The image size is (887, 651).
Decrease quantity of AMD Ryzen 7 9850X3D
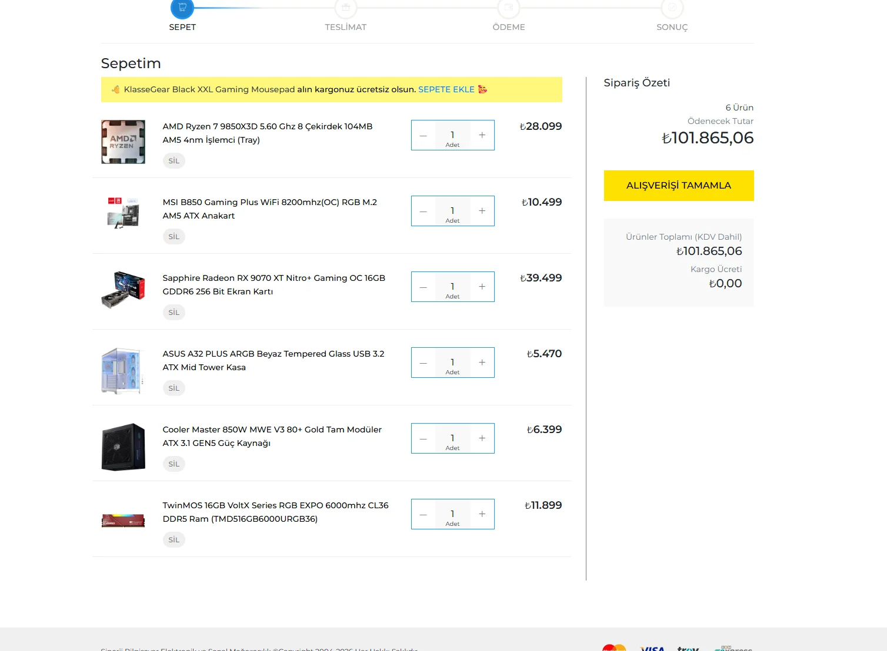424,135
